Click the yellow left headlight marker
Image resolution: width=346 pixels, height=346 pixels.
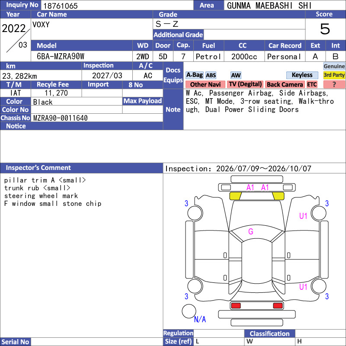(x=236, y=196)
